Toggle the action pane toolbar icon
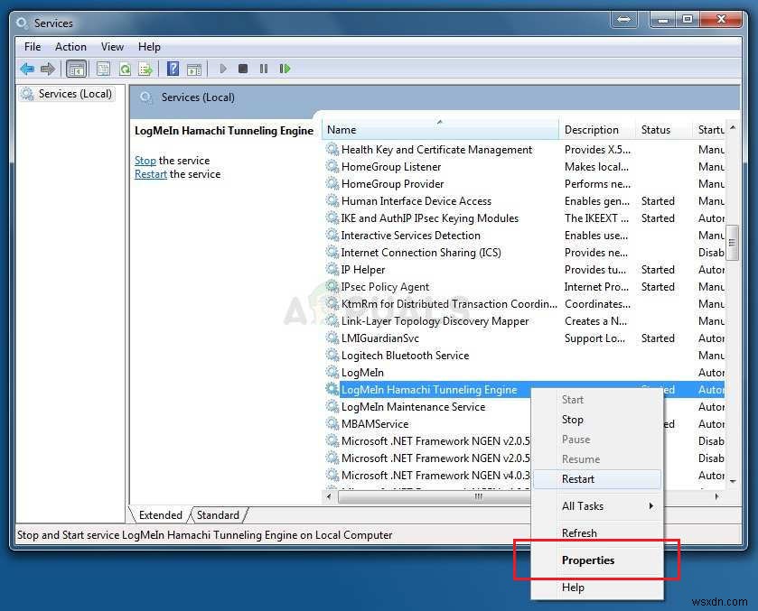758x611 pixels. click(194, 69)
